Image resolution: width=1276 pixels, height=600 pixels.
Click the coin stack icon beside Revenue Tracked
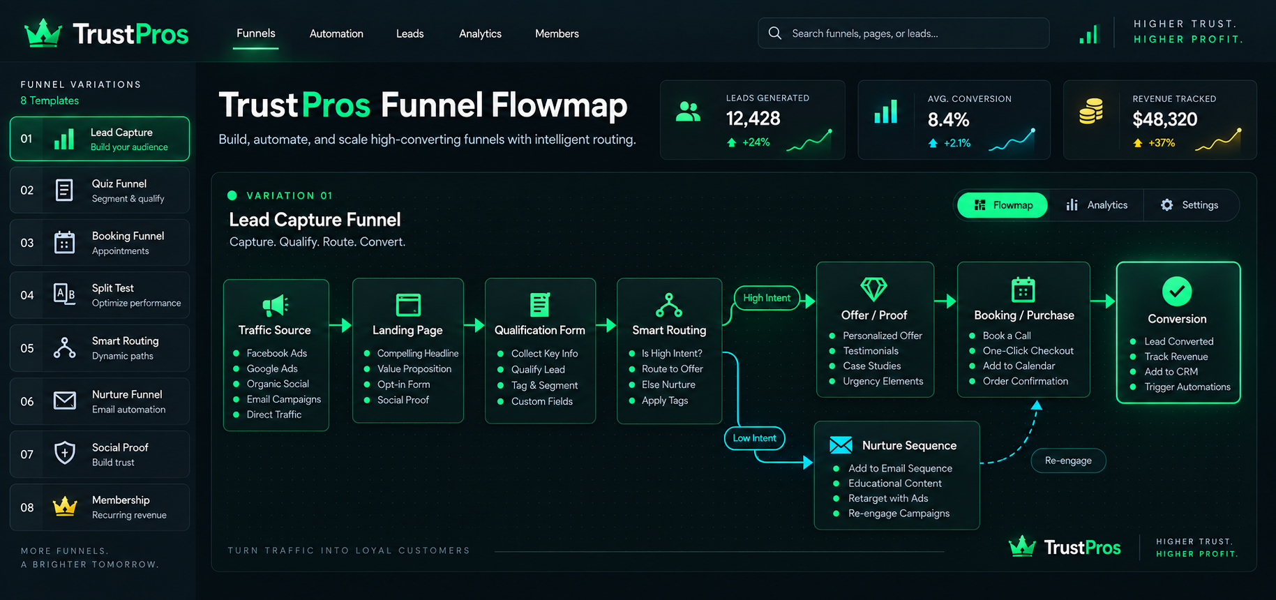pos(1091,111)
